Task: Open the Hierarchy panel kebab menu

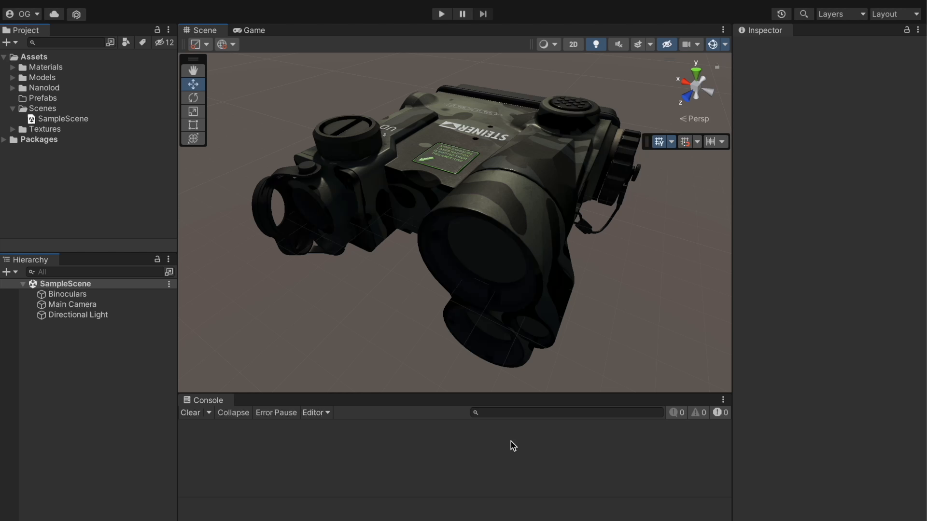Action: tap(169, 260)
